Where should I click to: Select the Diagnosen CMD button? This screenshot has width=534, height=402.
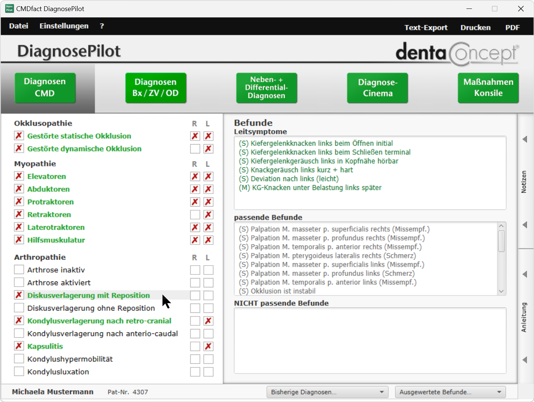click(45, 88)
